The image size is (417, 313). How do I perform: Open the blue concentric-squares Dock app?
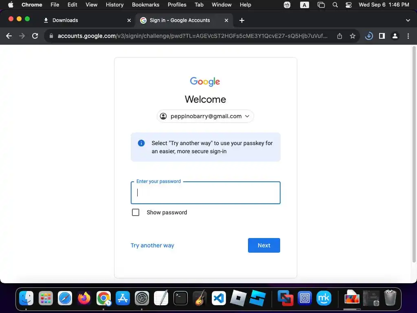pos(305,298)
